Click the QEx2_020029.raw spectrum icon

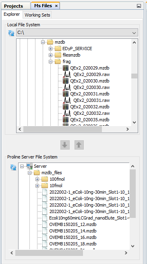67,74
